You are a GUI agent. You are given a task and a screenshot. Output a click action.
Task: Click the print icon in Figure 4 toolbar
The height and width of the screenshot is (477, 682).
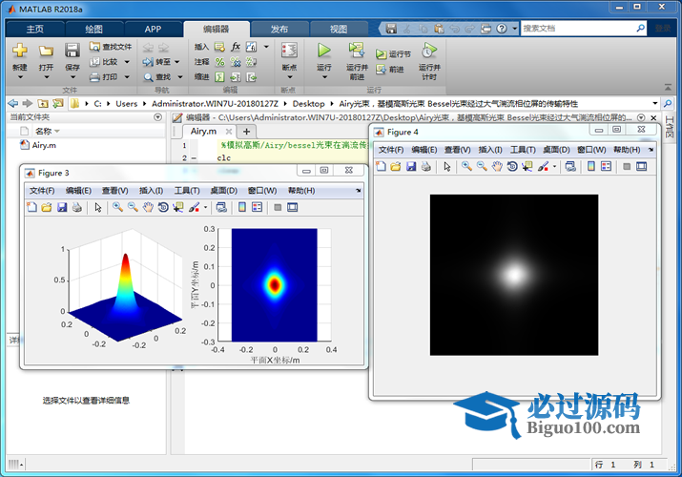coord(426,166)
